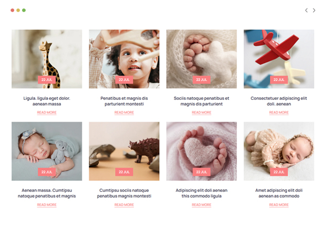Open Cumtipsu sociis natoque post title
Viewport: 326px width, 226px height.
click(124, 193)
